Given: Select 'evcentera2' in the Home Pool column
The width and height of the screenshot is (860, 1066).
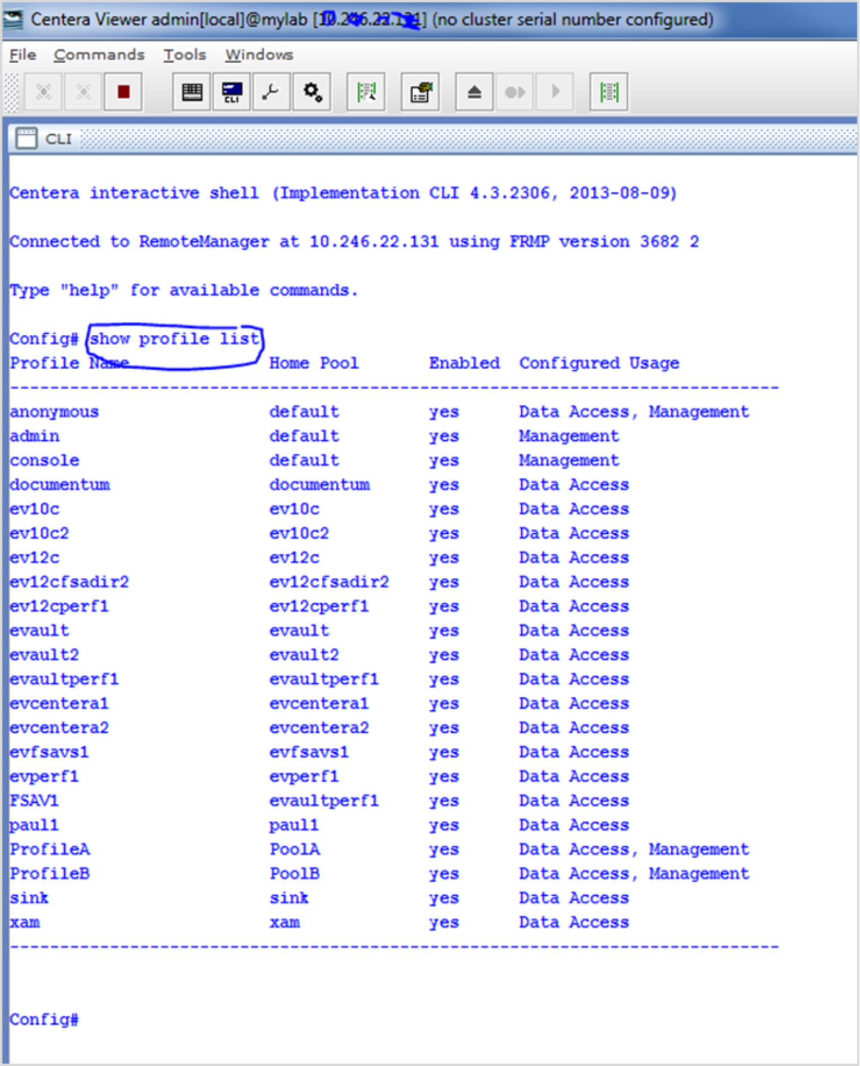Looking at the screenshot, I should [319, 728].
